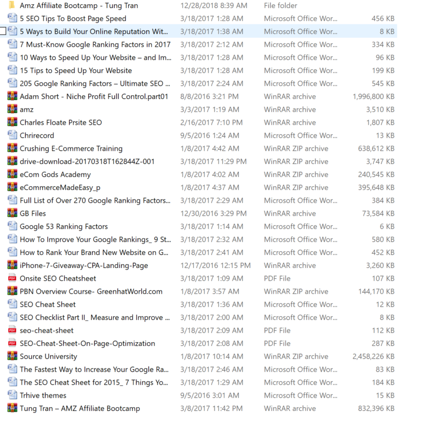Viewport: 443px width, 423px height.
Task: Click the Word icon for 5 SEO Tips To Boost Page Speed
Action: [x=12, y=19]
